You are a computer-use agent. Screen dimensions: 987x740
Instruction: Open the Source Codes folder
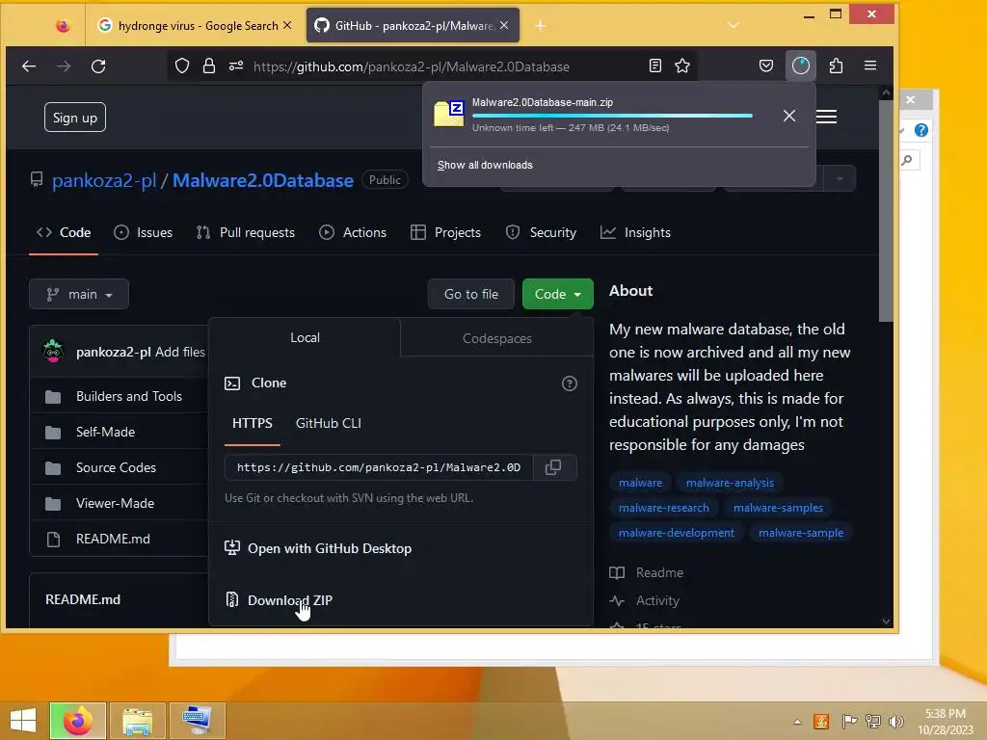click(116, 467)
